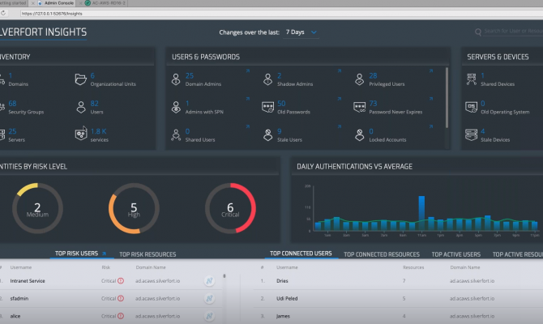Viewport: 543px width, 324px height.
Task: Click the Stale Users icon
Action: 267,135
